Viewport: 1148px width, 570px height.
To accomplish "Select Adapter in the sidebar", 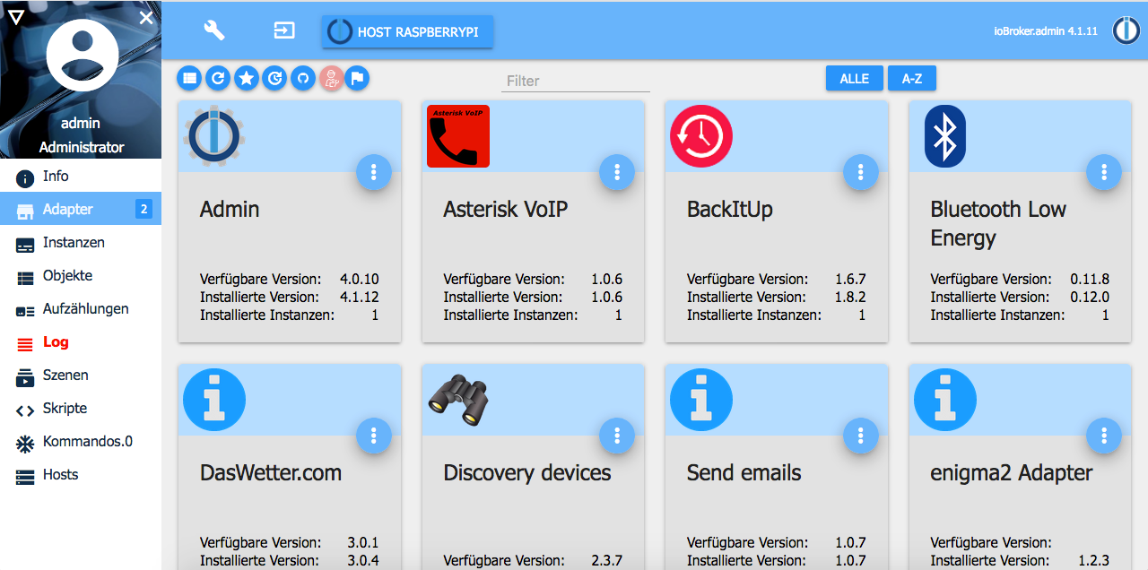I will [81, 210].
